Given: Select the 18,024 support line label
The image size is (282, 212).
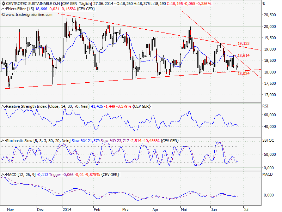Looking at the screenshot, I should [244, 73].
